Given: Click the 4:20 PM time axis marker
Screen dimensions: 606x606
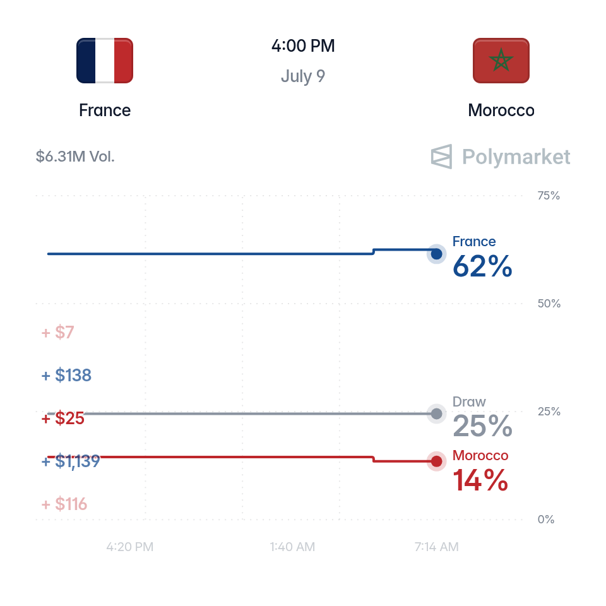Looking at the screenshot, I should [130, 547].
